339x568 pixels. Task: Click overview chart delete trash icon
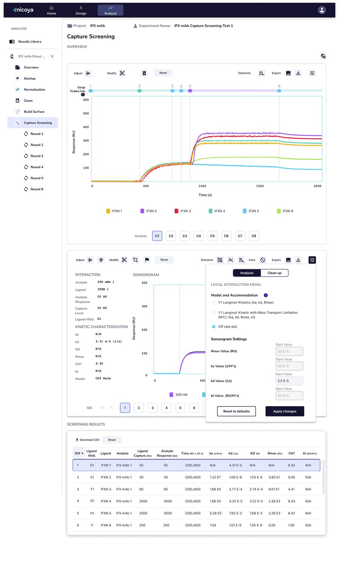[x=144, y=73]
